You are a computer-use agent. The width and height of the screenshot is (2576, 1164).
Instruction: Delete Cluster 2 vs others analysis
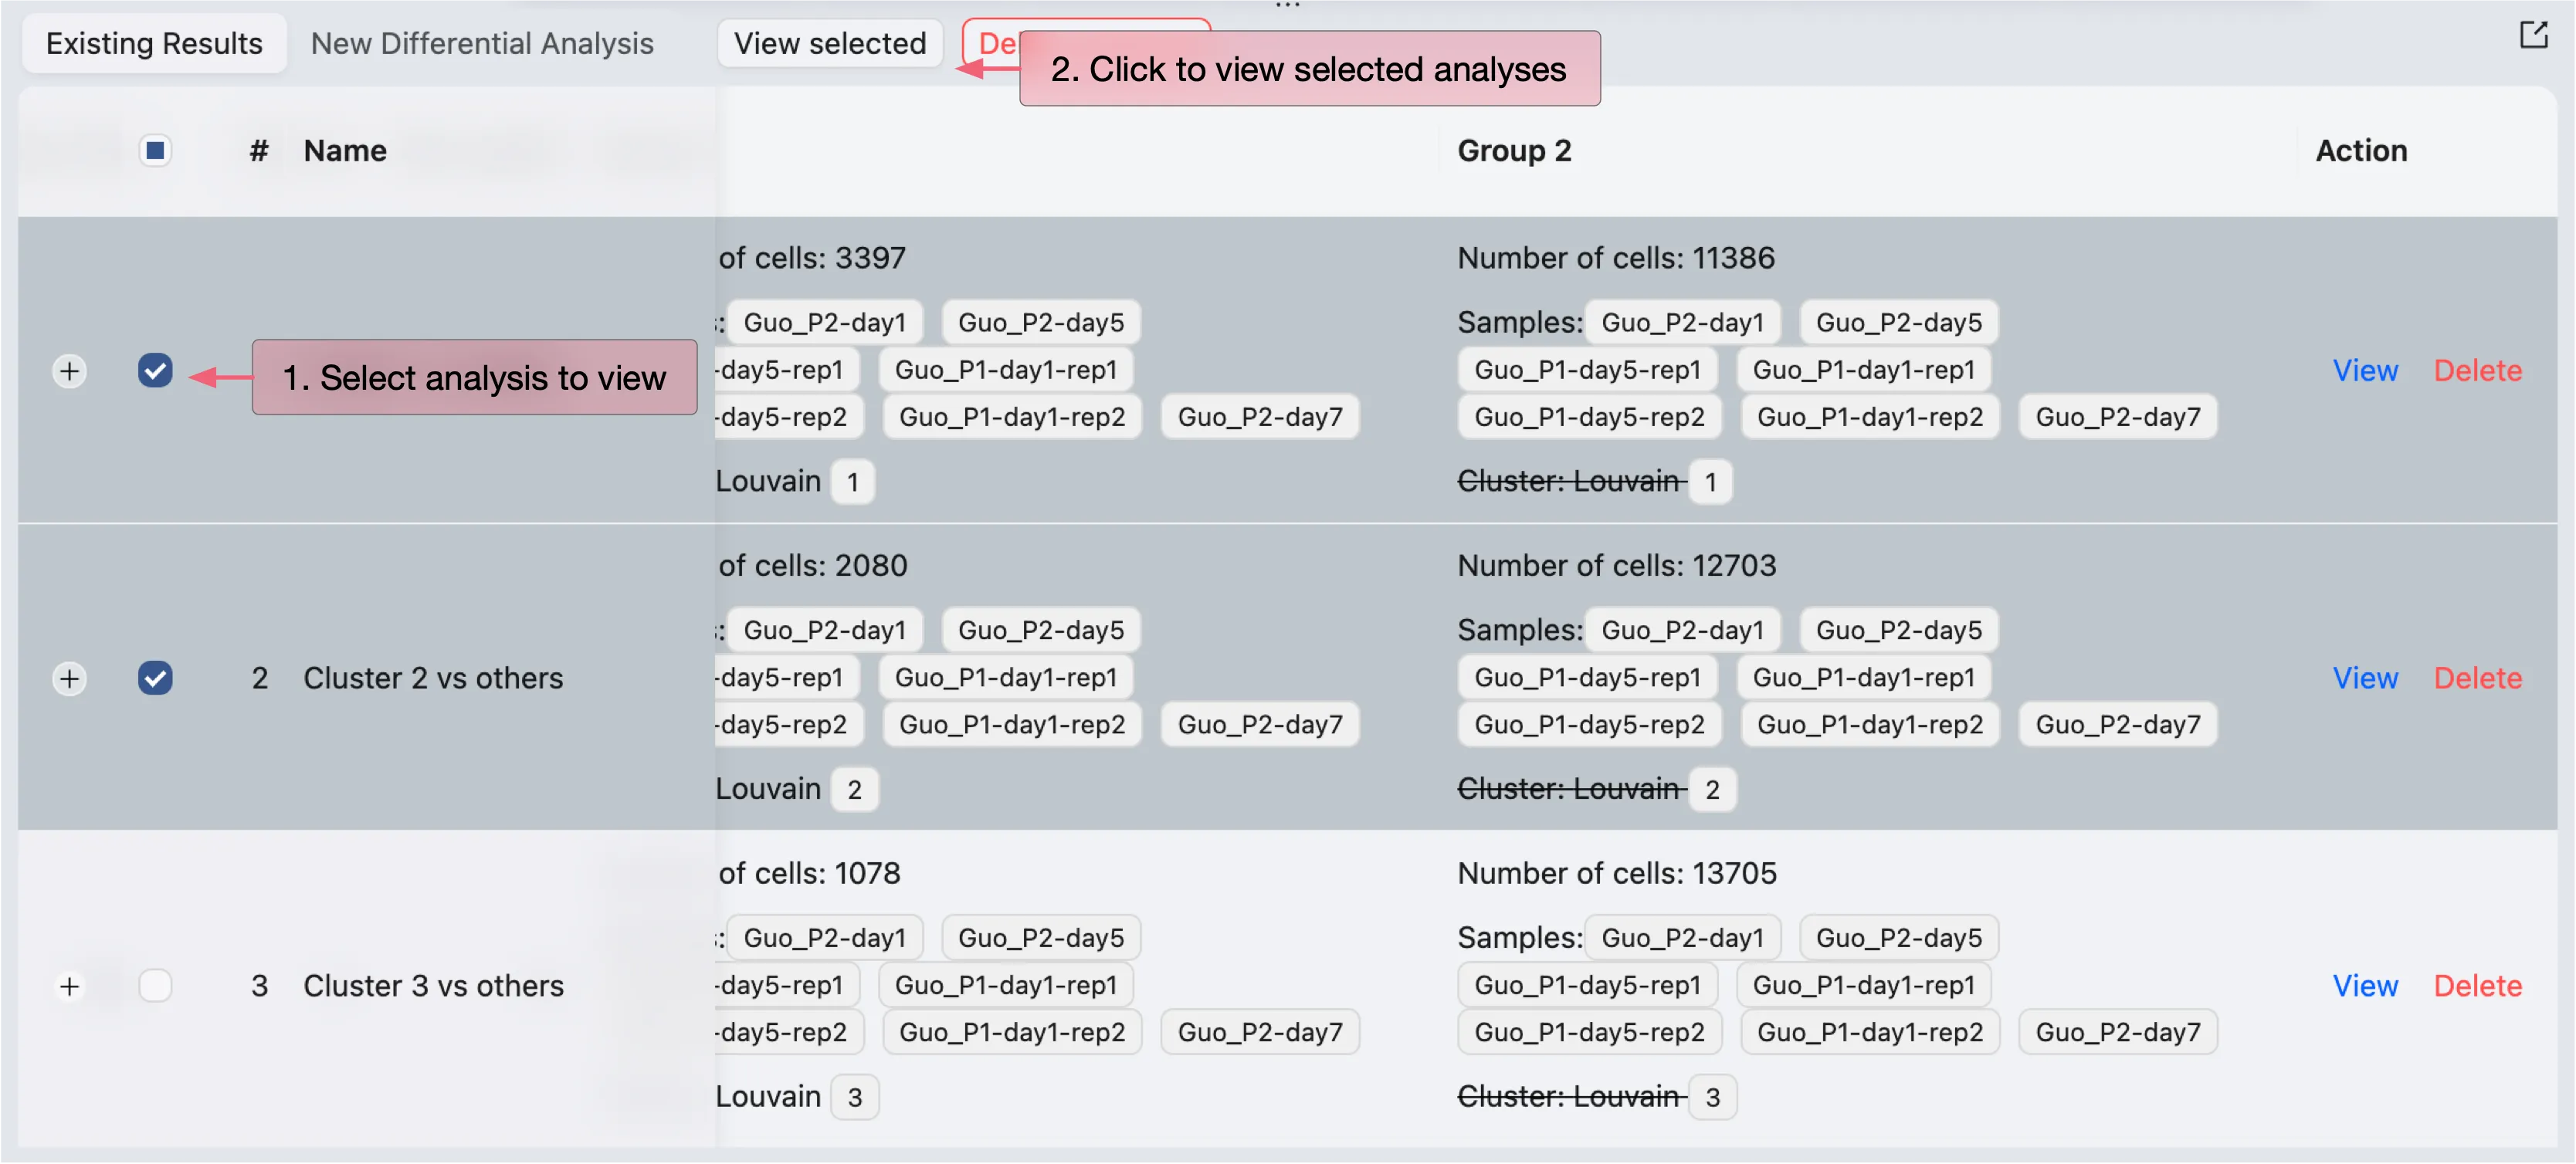(2476, 679)
